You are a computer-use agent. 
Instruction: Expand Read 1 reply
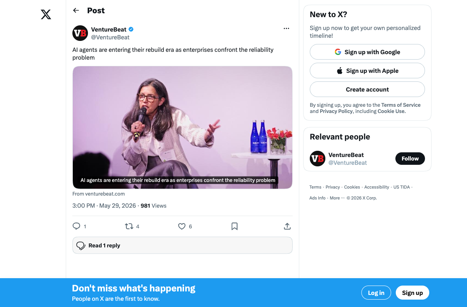pyautogui.click(x=183, y=245)
